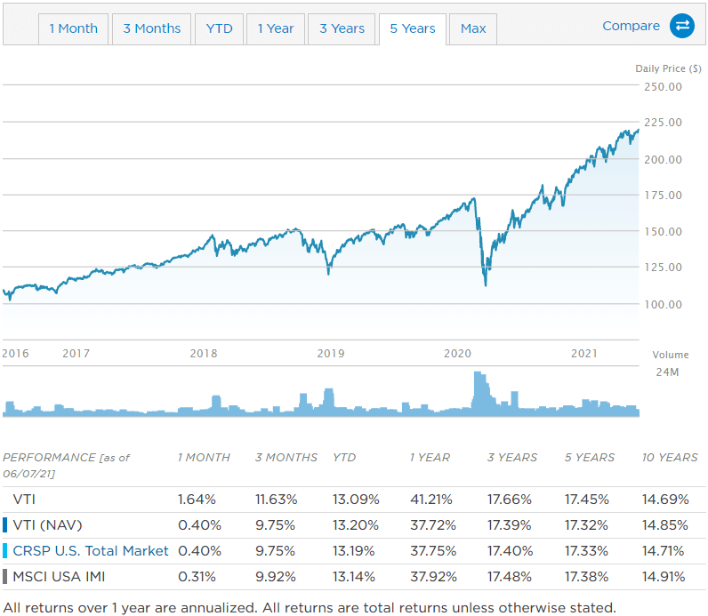Click the 2020 volume spike bar
The height and width of the screenshot is (616, 708).
tap(480, 393)
